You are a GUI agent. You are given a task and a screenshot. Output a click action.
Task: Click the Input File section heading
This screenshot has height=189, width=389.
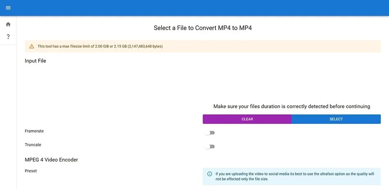[35, 61]
